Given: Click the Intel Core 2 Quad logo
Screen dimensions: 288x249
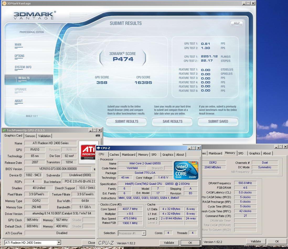Looking at the screenshot, I should [x=186, y=170].
